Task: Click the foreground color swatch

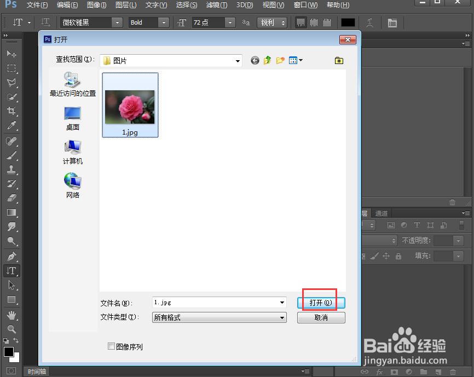Action: [8, 352]
